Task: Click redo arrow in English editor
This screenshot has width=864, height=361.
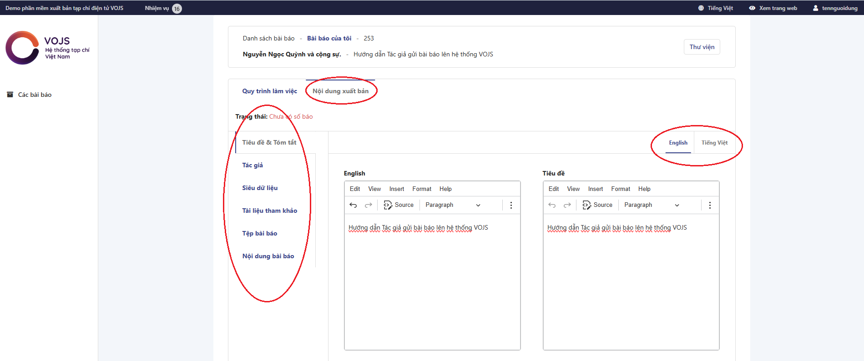Action: click(x=369, y=205)
